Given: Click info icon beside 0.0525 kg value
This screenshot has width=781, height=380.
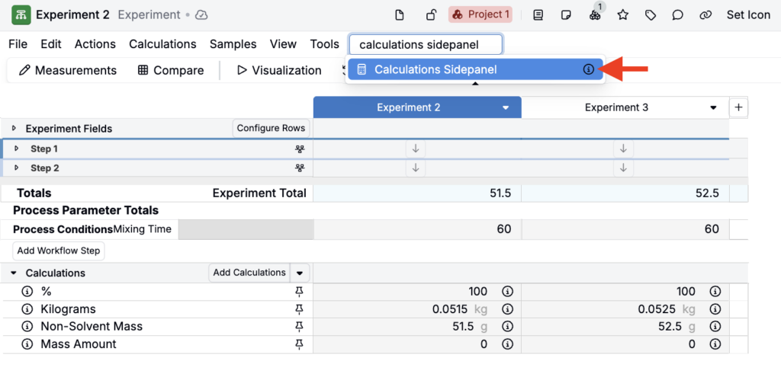Looking at the screenshot, I should pyautogui.click(x=715, y=309).
